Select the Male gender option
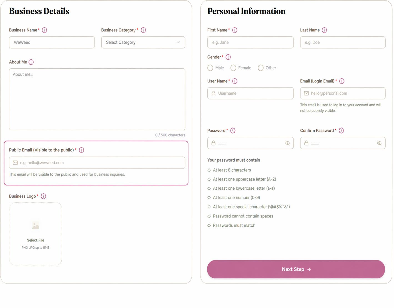The width and height of the screenshot is (394, 308). tap(210, 68)
